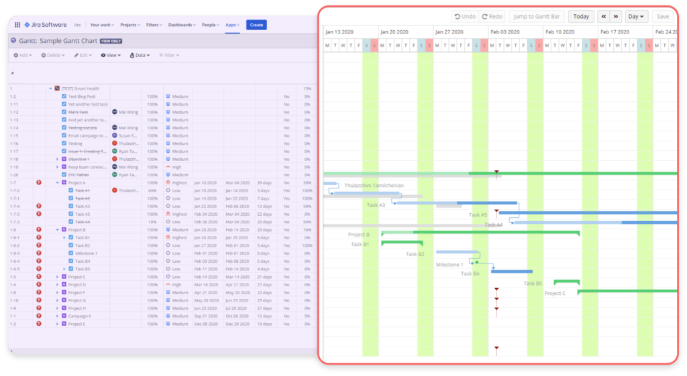Screen dimensions: 687x376
Task: Click the warning icon on Project E row
Action: coord(38,324)
